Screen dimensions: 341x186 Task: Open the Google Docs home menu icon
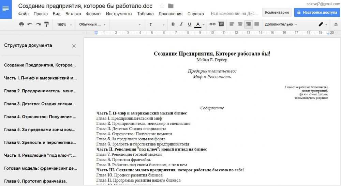click(x=6, y=9)
